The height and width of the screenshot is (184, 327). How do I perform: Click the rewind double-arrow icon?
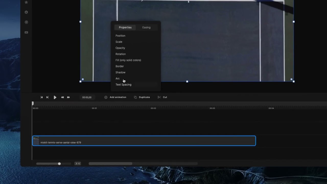tap(62, 97)
